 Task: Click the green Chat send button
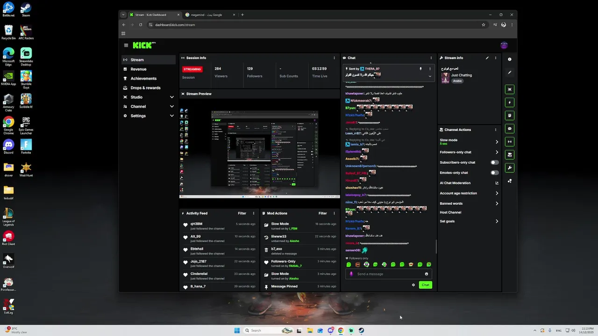click(x=425, y=285)
